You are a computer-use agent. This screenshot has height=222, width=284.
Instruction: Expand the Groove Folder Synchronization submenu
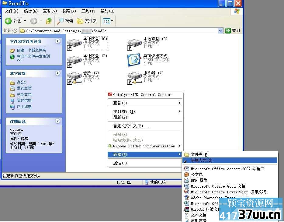coord(179,146)
